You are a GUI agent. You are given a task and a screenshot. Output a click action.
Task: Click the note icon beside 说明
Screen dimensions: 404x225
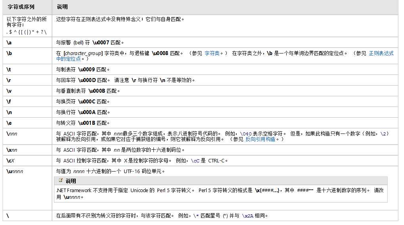click(x=61, y=181)
